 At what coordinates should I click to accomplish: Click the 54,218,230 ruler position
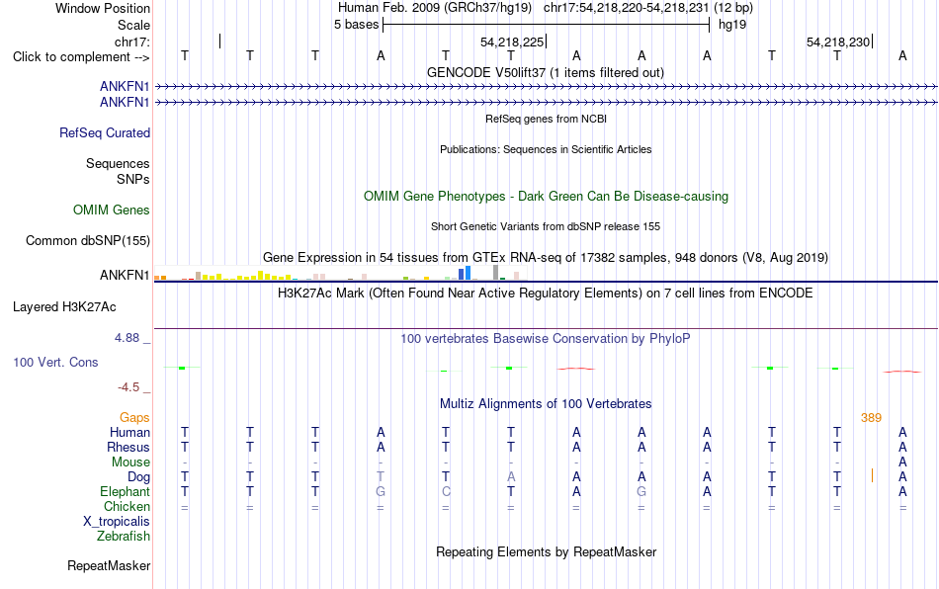[x=838, y=42]
